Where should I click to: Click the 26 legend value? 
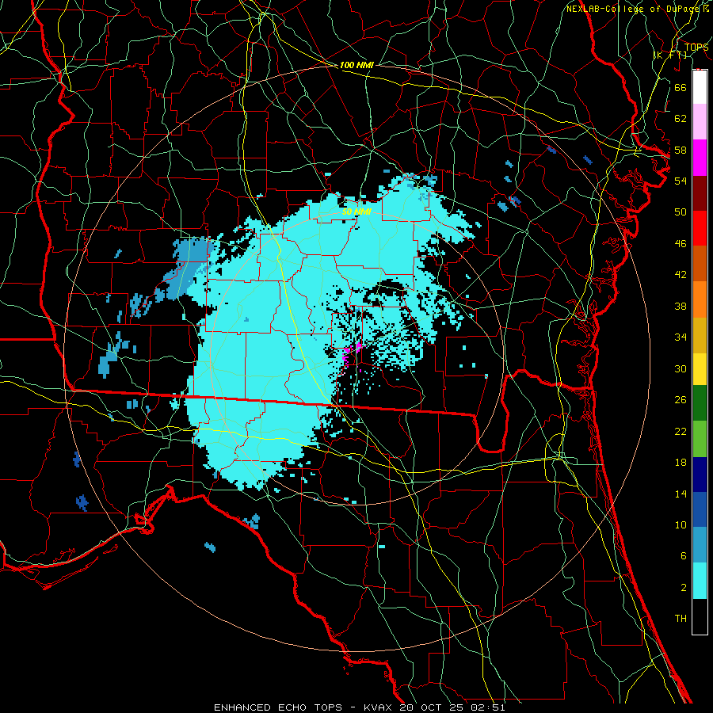coord(681,400)
